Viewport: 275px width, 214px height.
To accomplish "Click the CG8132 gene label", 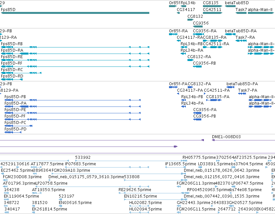I will (195, 16).
